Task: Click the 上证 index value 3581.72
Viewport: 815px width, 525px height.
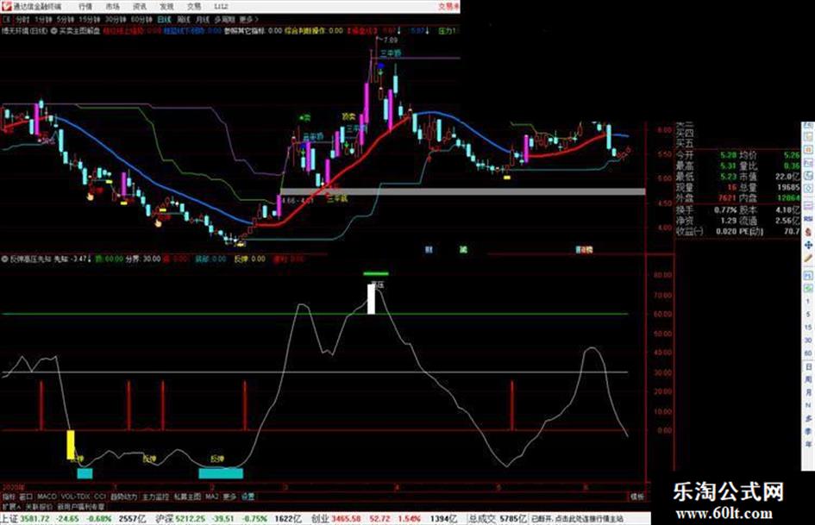Action: (36, 519)
